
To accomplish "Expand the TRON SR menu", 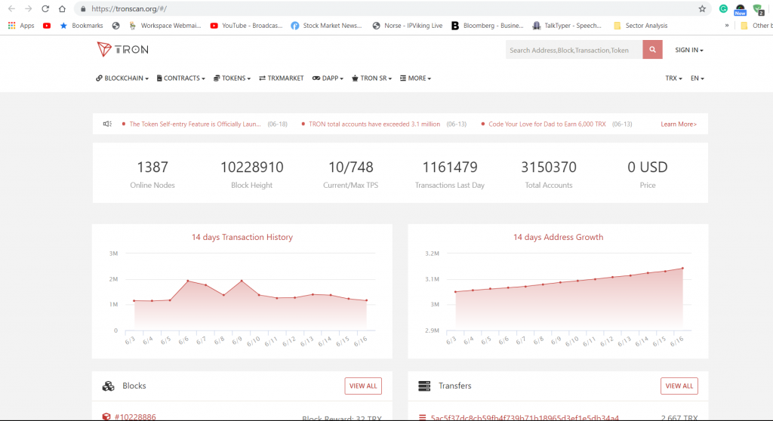I will pyautogui.click(x=371, y=78).
